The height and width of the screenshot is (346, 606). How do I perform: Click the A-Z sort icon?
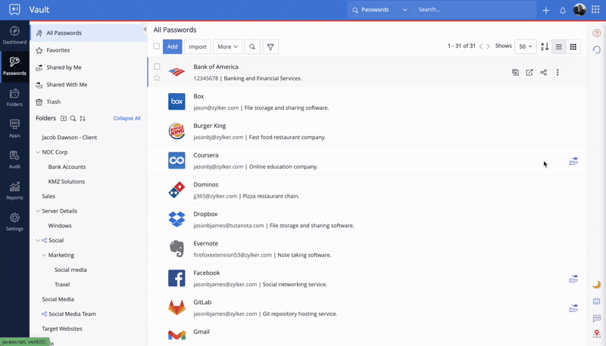[x=545, y=47]
